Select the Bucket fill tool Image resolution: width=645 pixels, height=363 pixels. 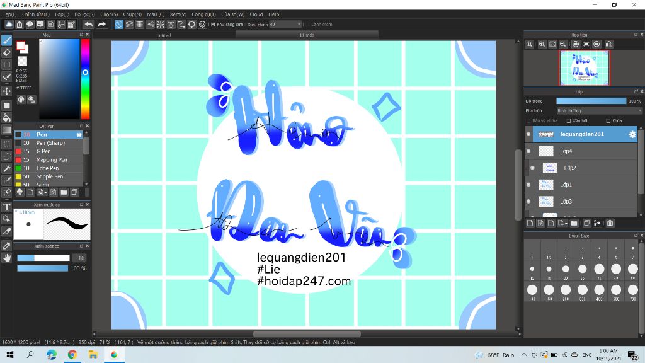pos(6,118)
